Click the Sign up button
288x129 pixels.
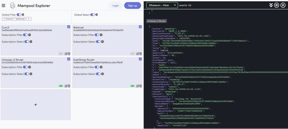133,5
